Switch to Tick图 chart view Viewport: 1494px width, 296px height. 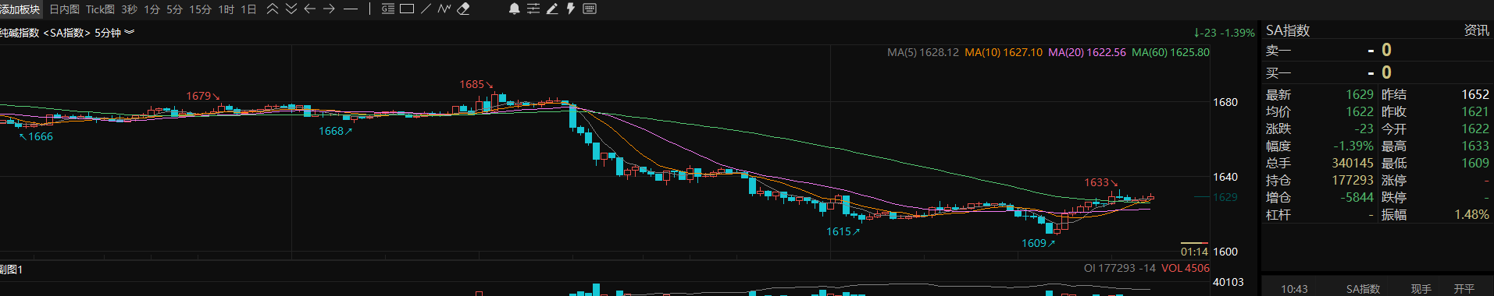coord(100,9)
